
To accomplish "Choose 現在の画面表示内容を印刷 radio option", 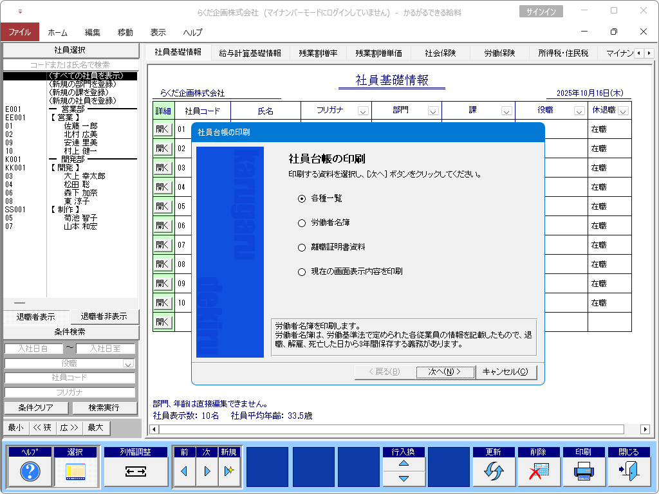I will pos(302,272).
